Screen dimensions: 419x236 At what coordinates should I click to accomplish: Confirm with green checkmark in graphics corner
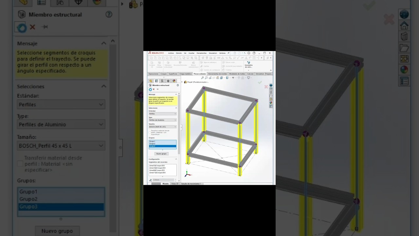260,82
